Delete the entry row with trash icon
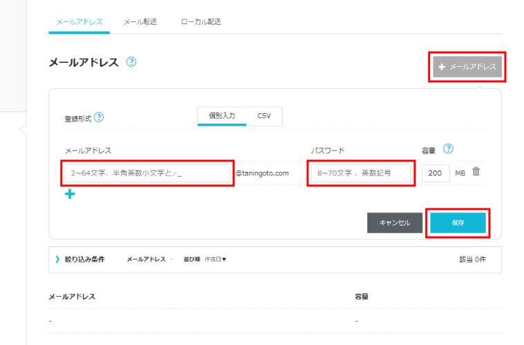Image resolution: width=524 pixels, height=345 pixels. pyautogui.click(x=476, y=172)
